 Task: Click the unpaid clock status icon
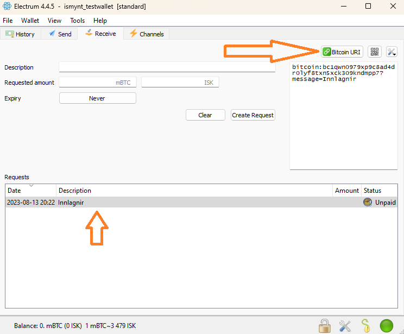[368, 203]
